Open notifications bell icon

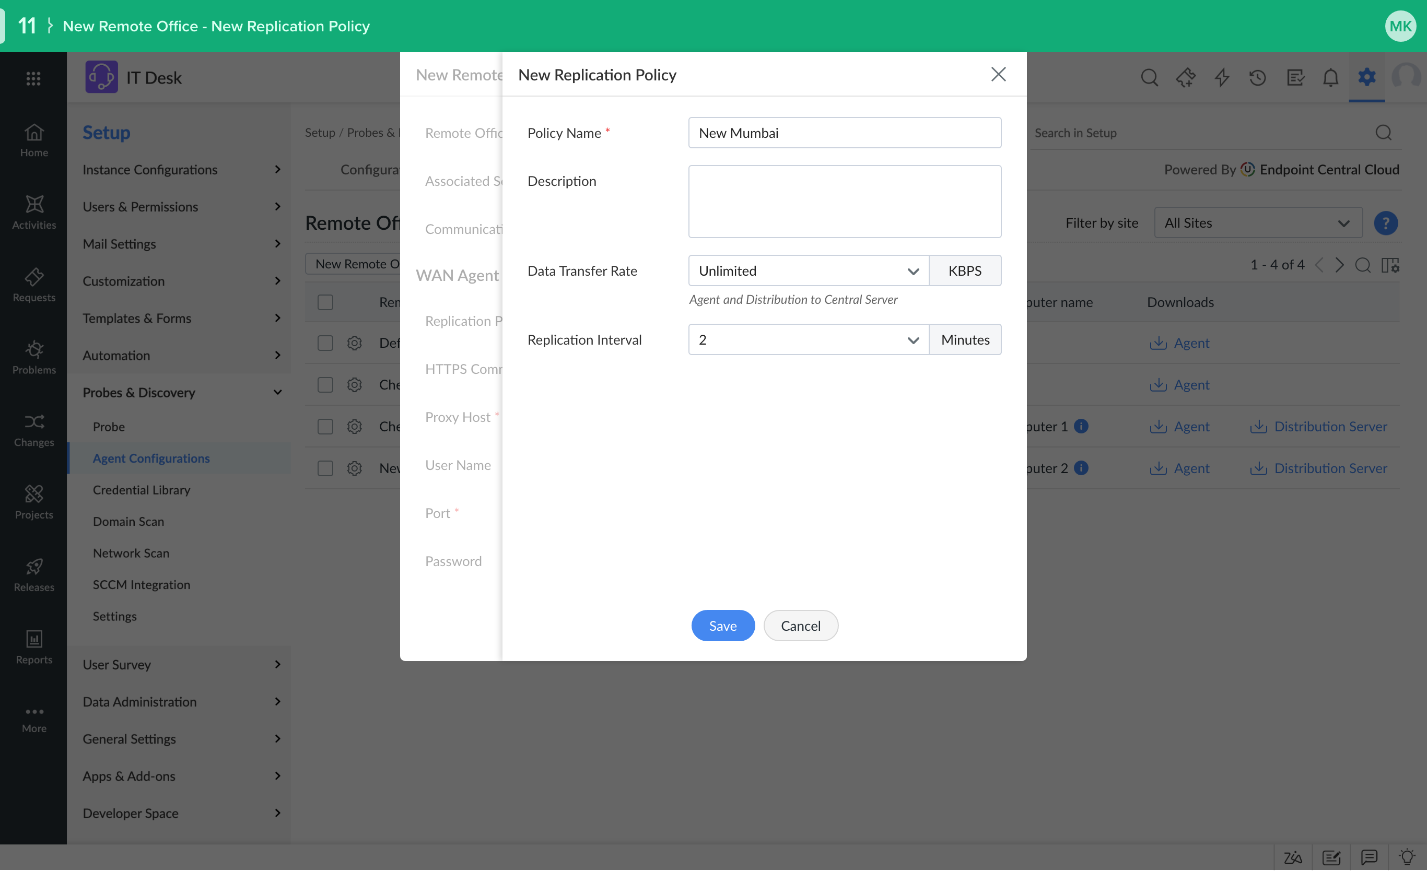1331,77
